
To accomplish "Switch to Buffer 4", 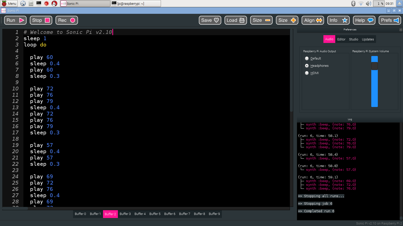I will point(140,214).
